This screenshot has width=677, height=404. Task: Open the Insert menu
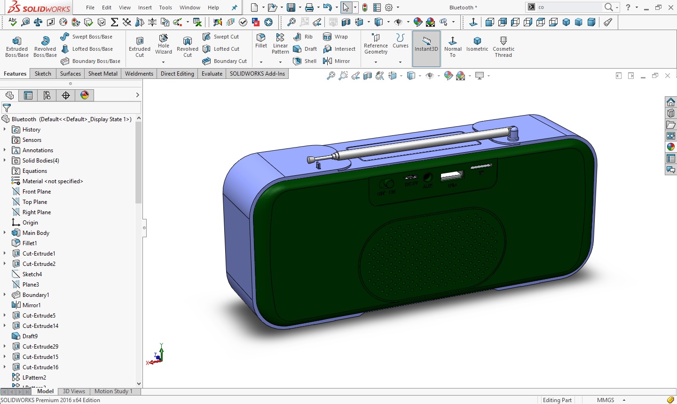(145, 8)
